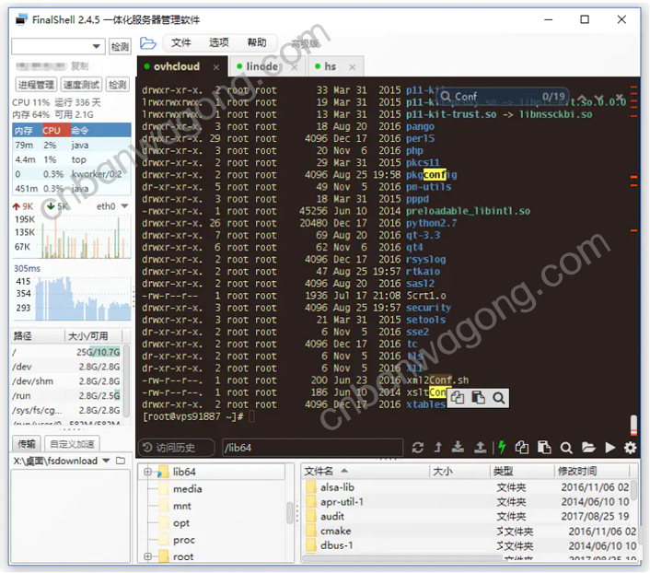Click the paste icon in the bottom toolbar
This screenshot has height=573, width=650.
coord(544,448)
